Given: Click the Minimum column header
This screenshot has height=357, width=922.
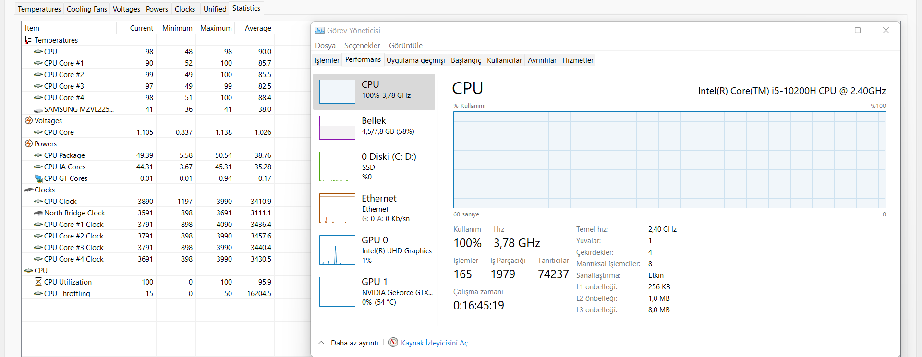Looking at the screenshot, I should [x=176, y=28].
